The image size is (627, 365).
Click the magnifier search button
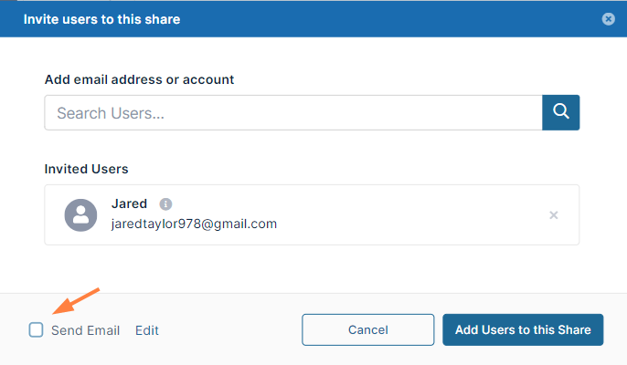(561, 112)
